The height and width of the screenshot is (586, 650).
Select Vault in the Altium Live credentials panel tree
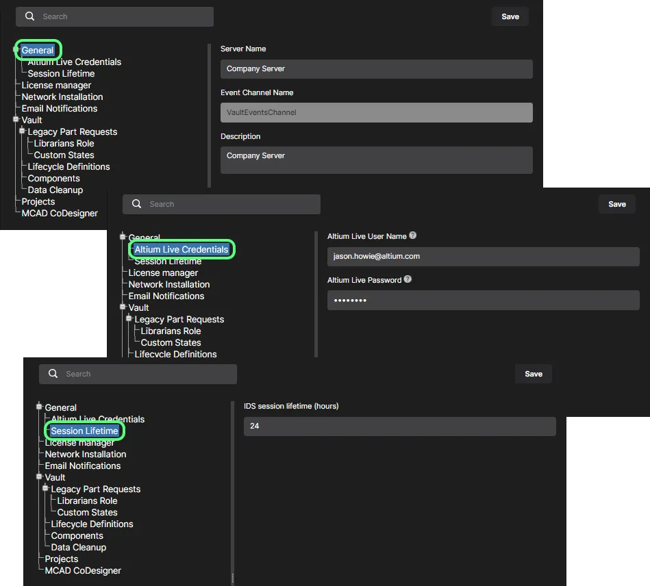pyautogui.click(x=138, y=307)
